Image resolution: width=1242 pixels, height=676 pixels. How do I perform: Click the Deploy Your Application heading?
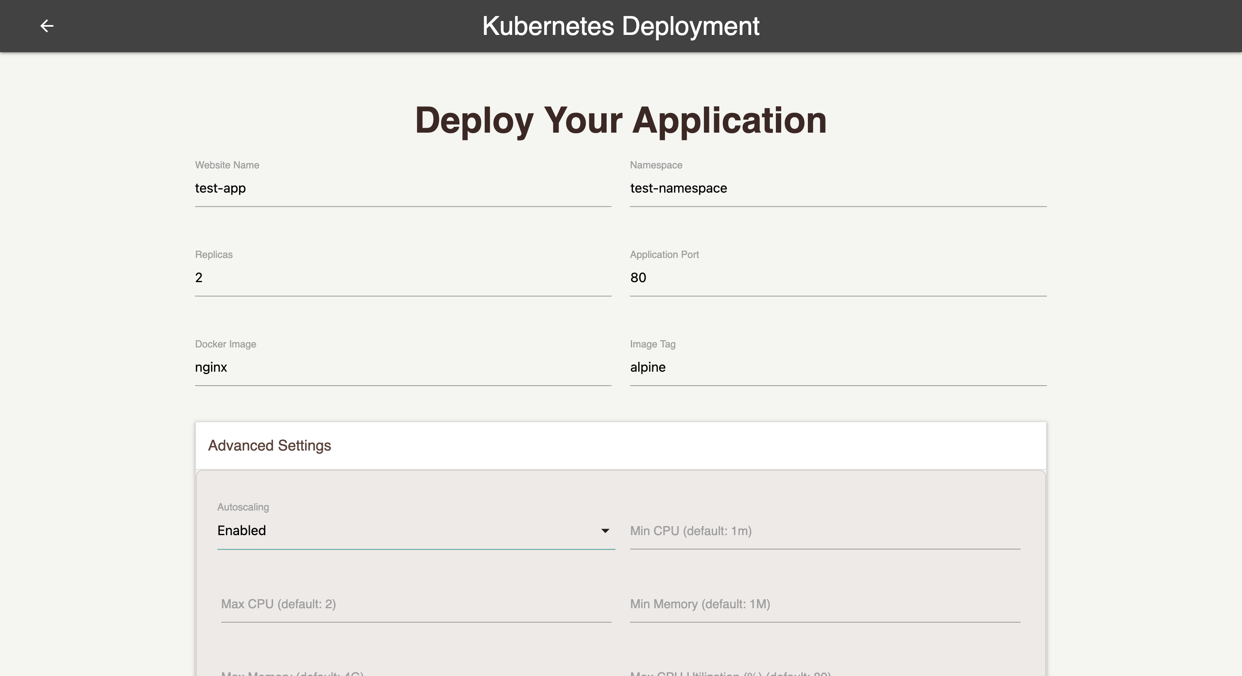pyautogui.click(x=621, y=120)
